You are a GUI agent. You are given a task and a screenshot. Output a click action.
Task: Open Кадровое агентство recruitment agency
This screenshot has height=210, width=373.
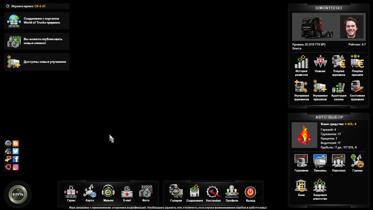click(320, 189)
